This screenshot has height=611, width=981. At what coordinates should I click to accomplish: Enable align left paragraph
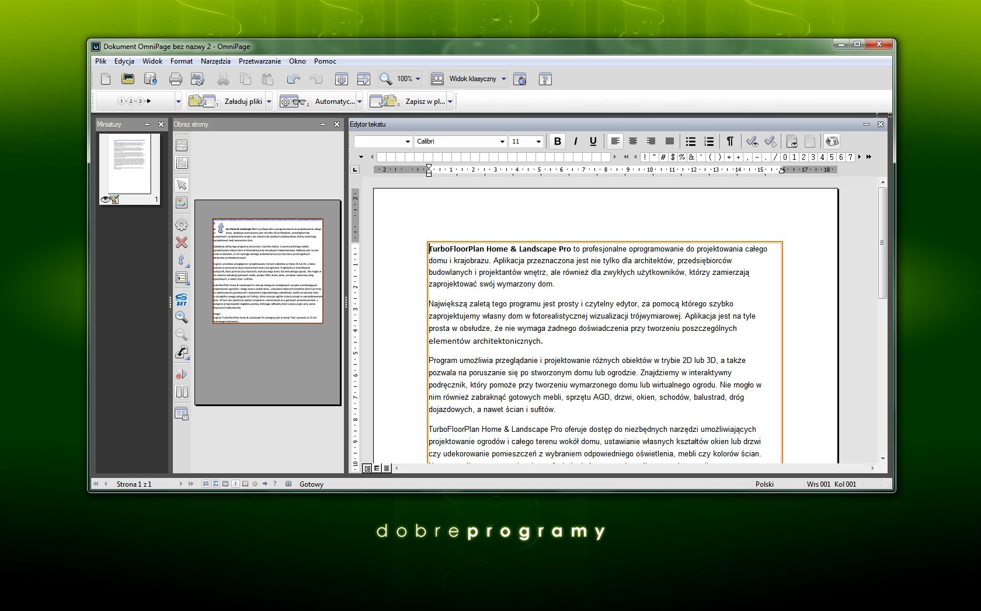pos(614,141)
